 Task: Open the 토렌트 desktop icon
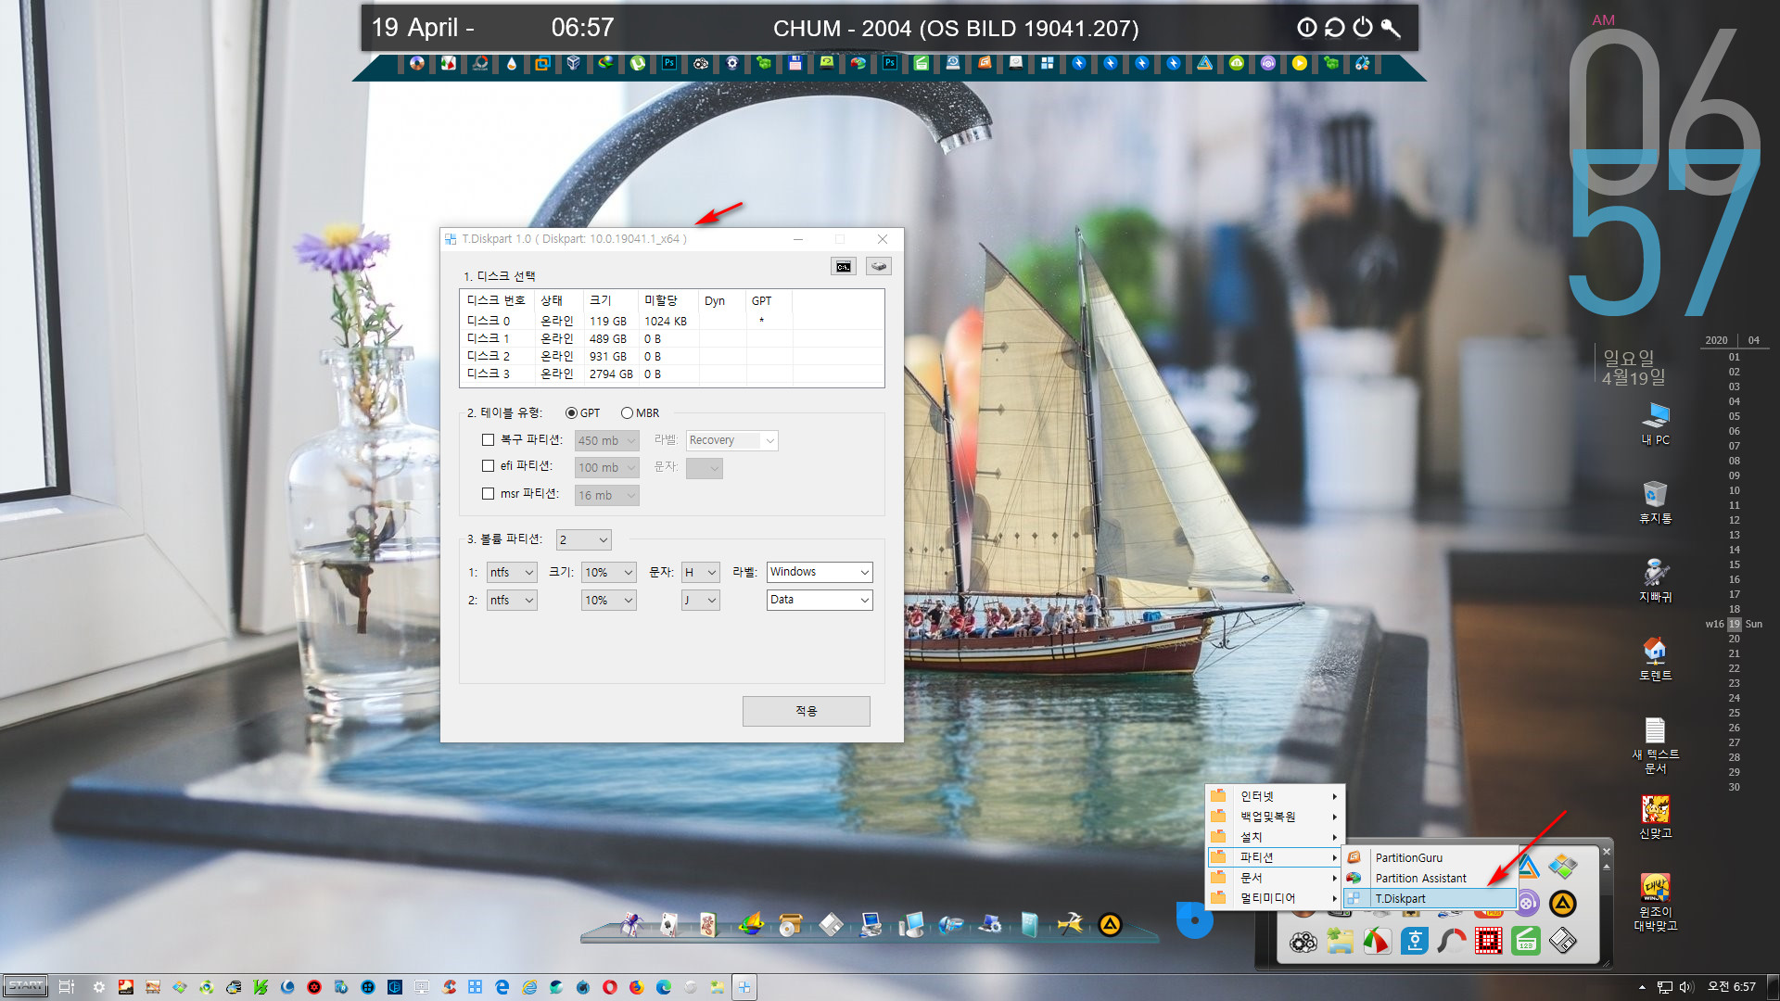point(1655,660)
